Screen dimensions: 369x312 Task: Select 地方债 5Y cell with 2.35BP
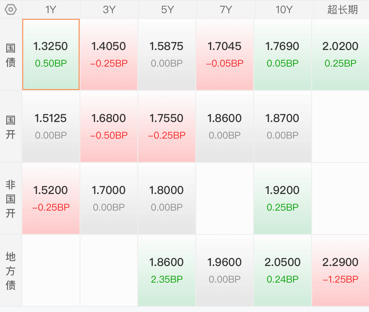pos(167,271)
